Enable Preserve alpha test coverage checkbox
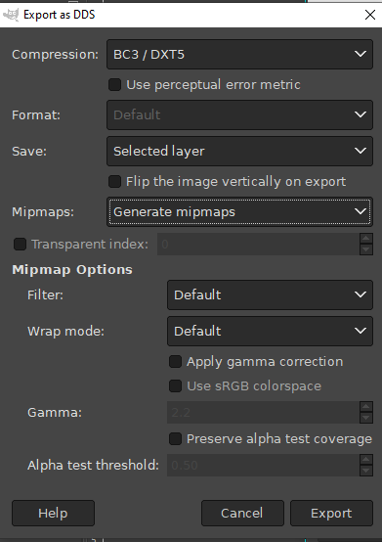 coord(175,439)
